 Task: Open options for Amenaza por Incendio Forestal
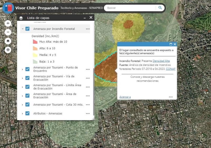coord(88,29)
